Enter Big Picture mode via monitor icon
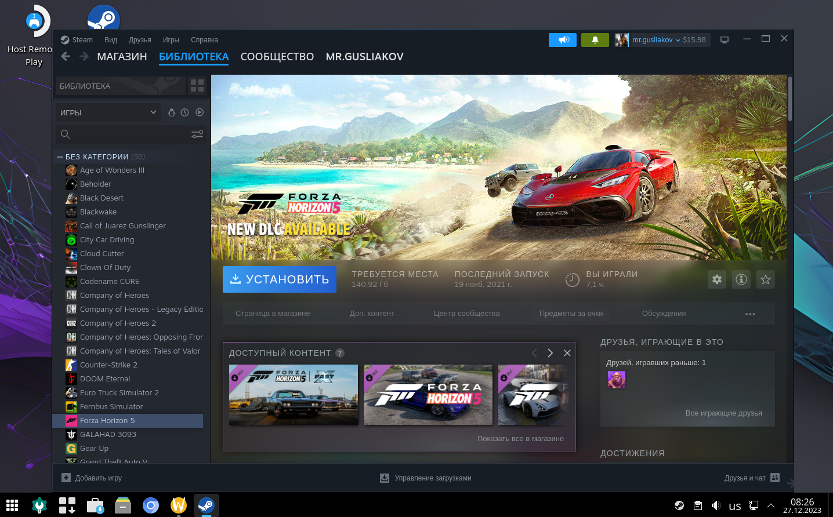 [x=725, y=40]
